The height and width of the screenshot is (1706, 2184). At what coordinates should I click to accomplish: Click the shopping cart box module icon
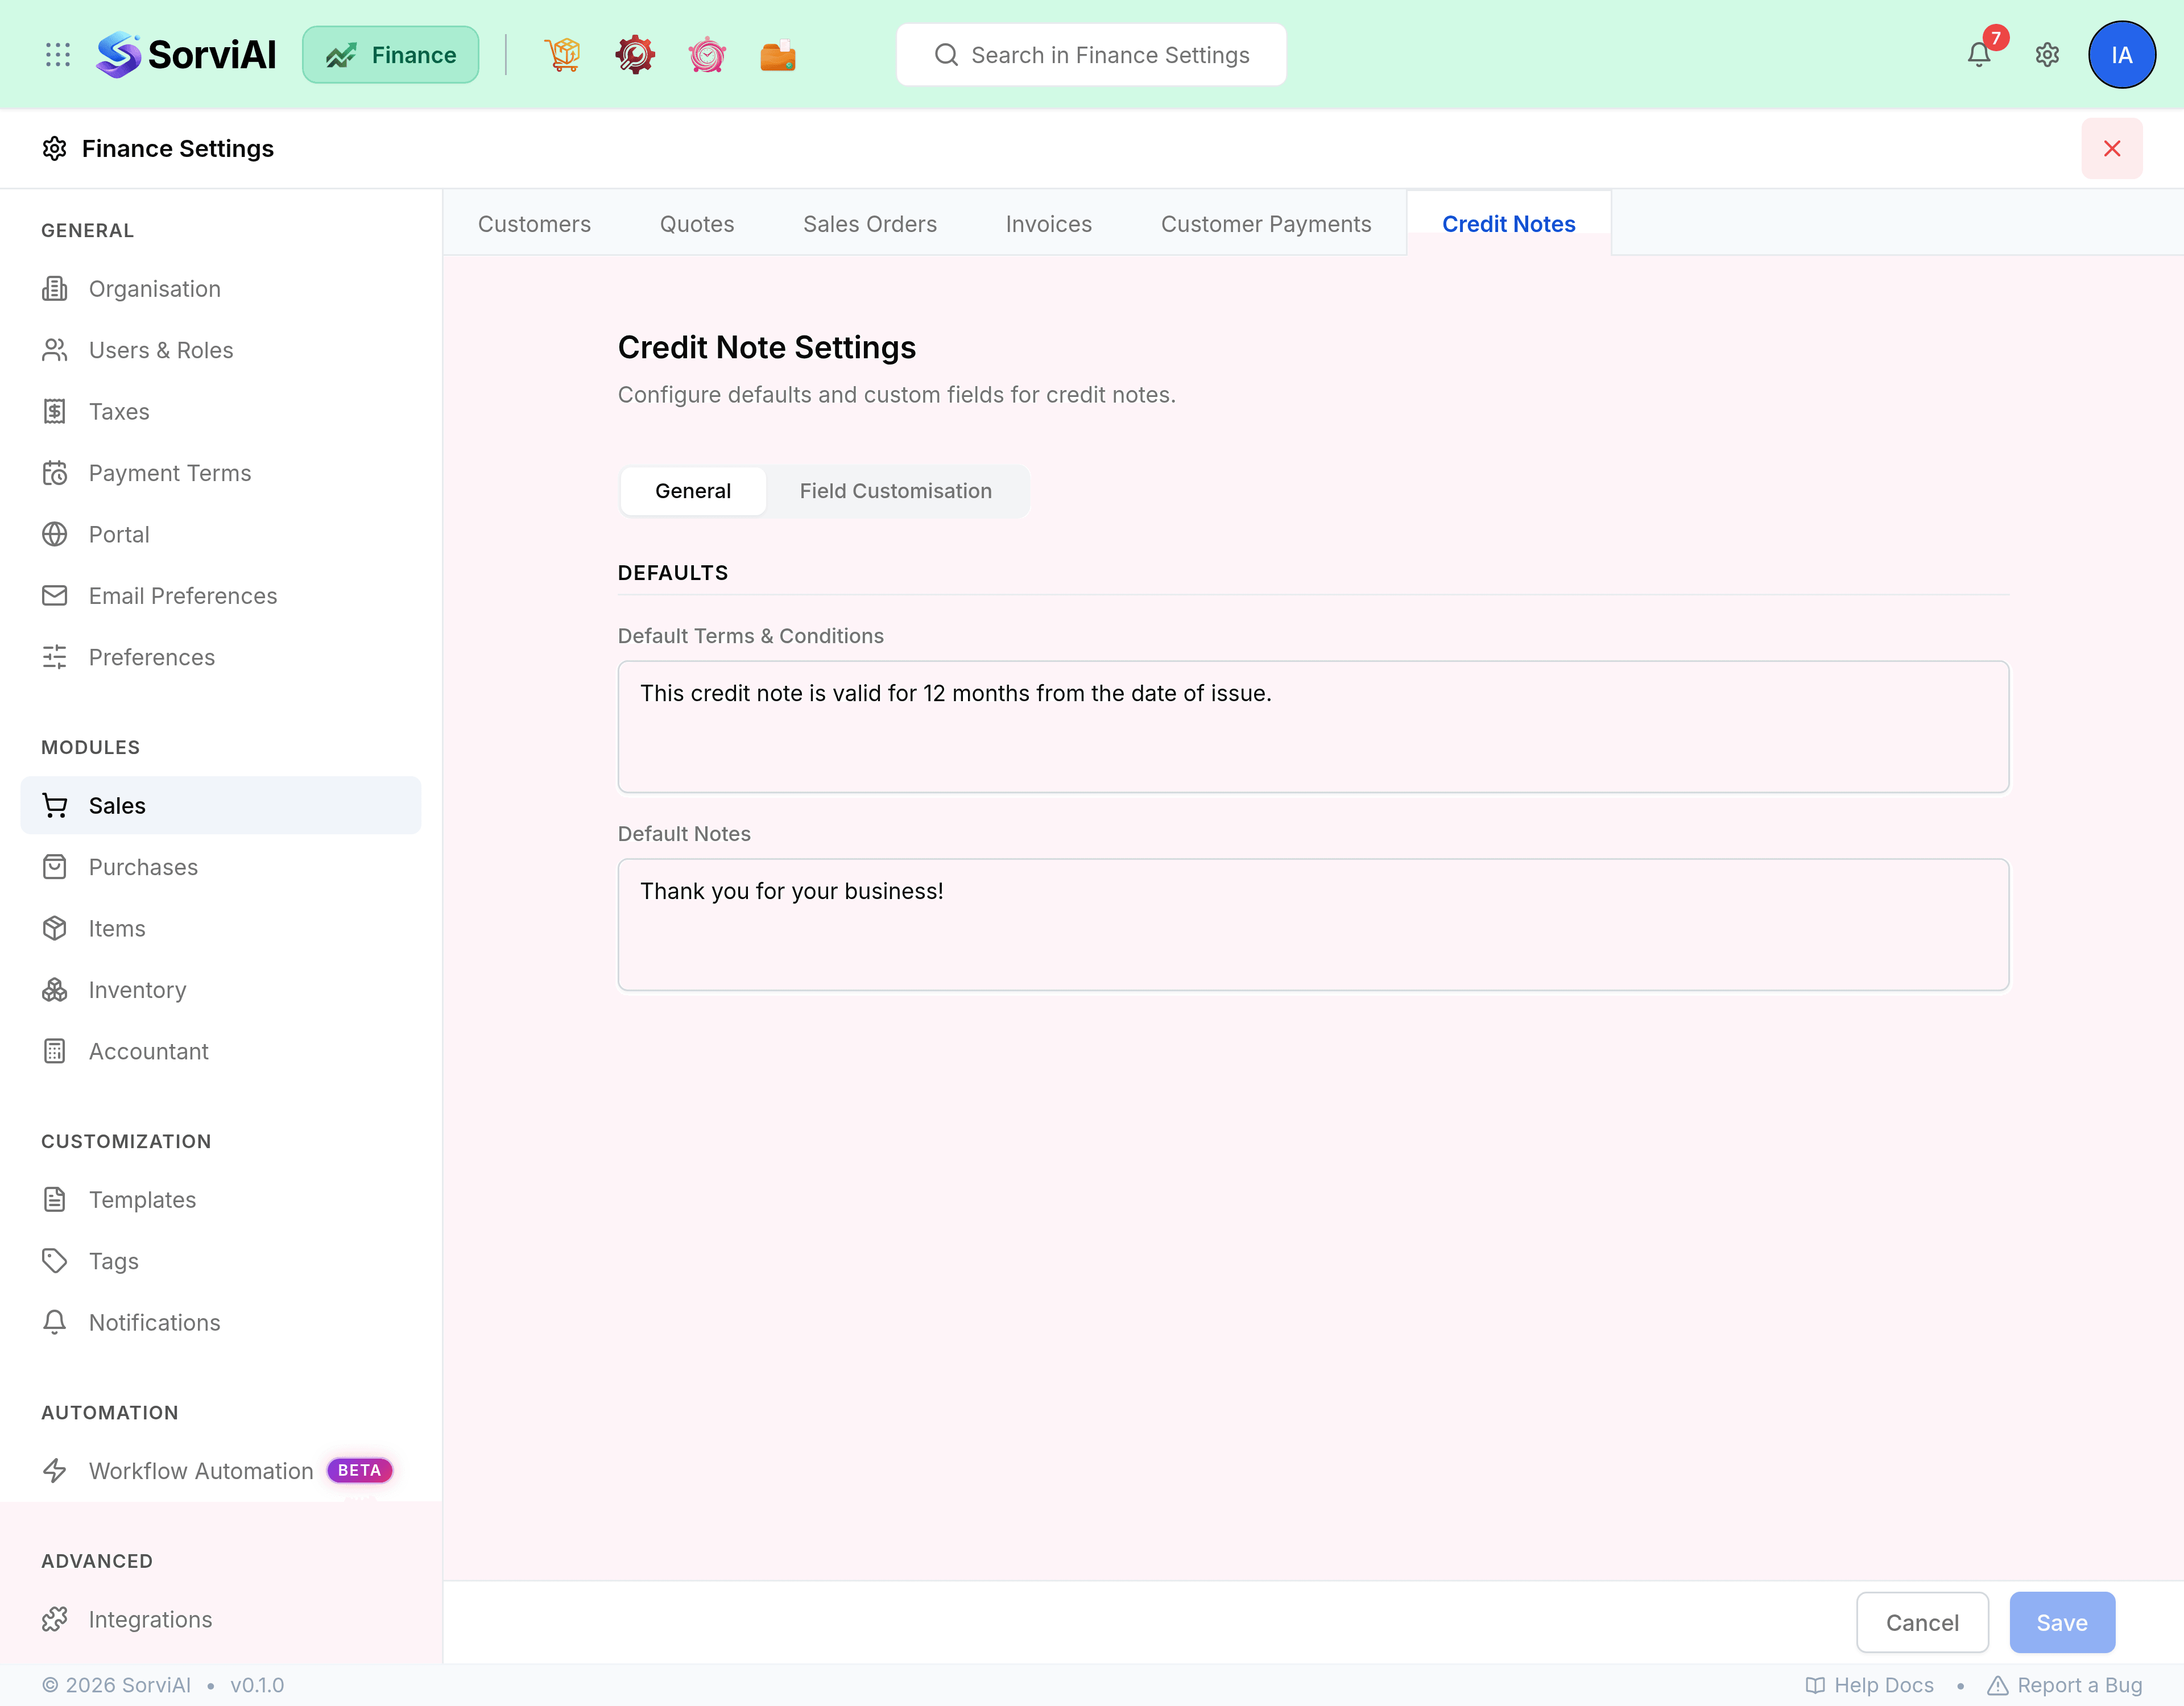tap(563, 55)
